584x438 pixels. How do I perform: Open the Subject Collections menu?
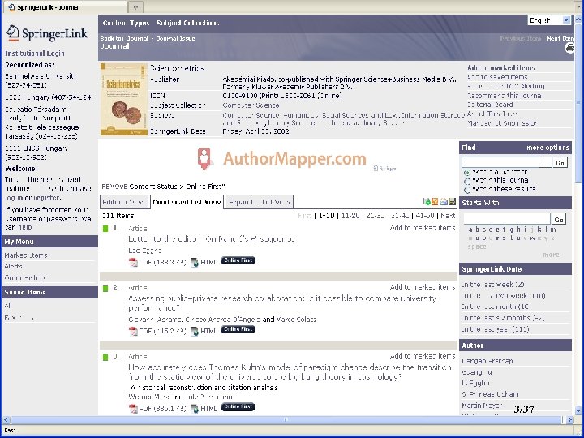tap(187, 23)
